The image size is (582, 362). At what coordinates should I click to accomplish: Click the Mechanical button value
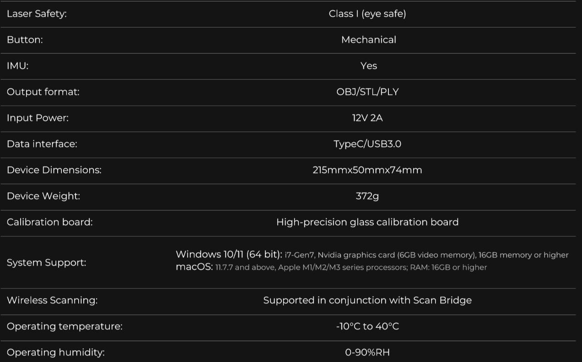click(369, 40)
